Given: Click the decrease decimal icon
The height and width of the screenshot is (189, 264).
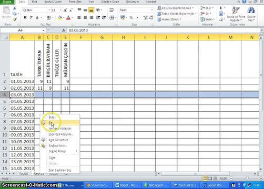Looking at the screenshot, I should click(x=151, y=17).
